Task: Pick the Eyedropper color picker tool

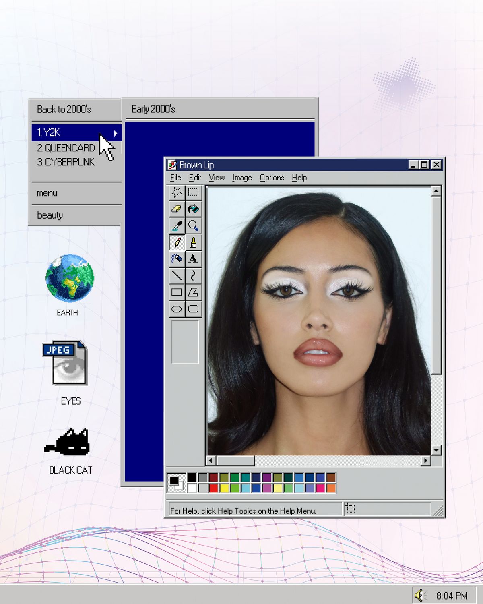Action: (x=177, y=226)
